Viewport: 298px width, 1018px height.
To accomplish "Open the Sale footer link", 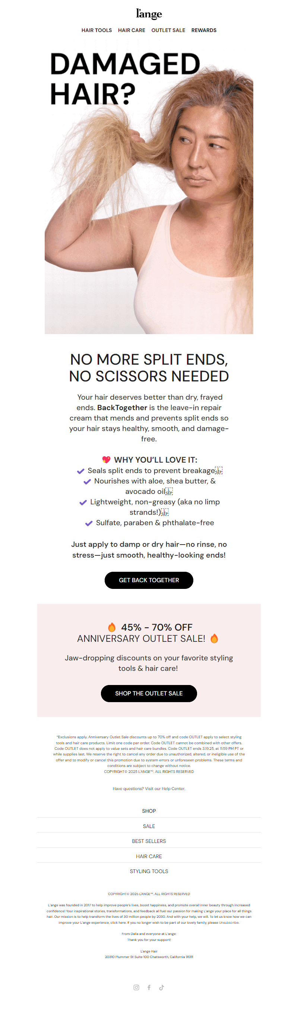I will point(149,826).
